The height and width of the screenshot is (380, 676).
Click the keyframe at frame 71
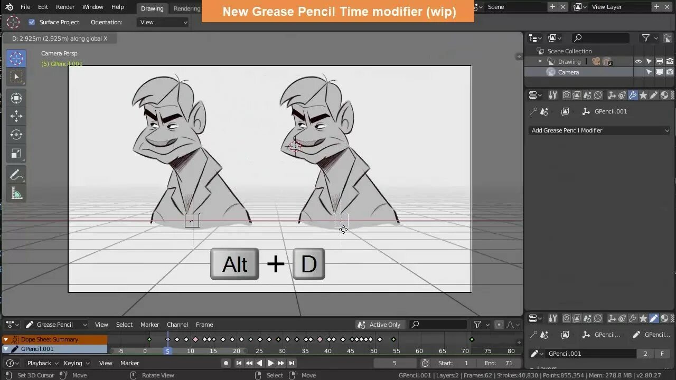[x=472, y=339]
